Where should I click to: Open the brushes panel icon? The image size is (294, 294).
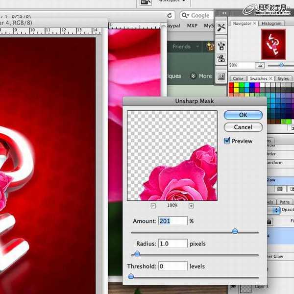pos(221,46)
